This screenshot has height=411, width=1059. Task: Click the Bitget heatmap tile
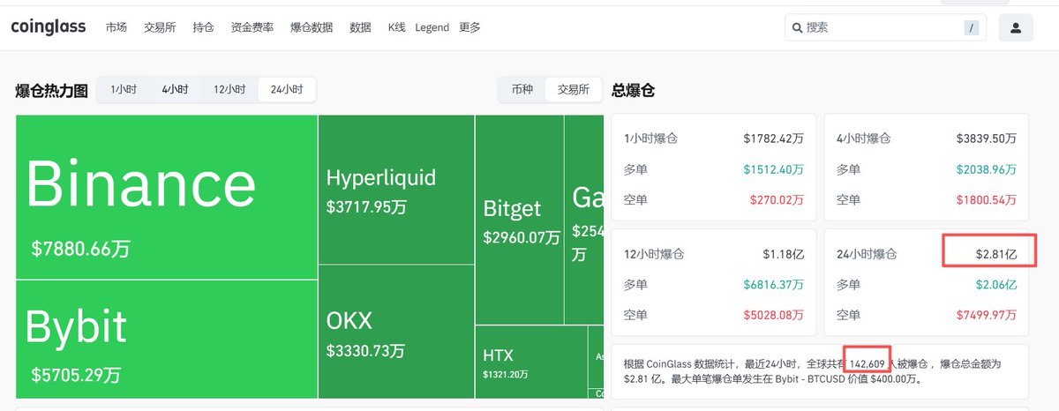point(520,220)
